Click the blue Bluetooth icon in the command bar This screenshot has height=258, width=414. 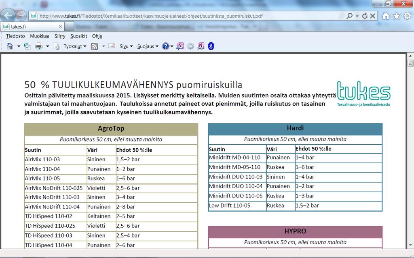tap(211, 46)
